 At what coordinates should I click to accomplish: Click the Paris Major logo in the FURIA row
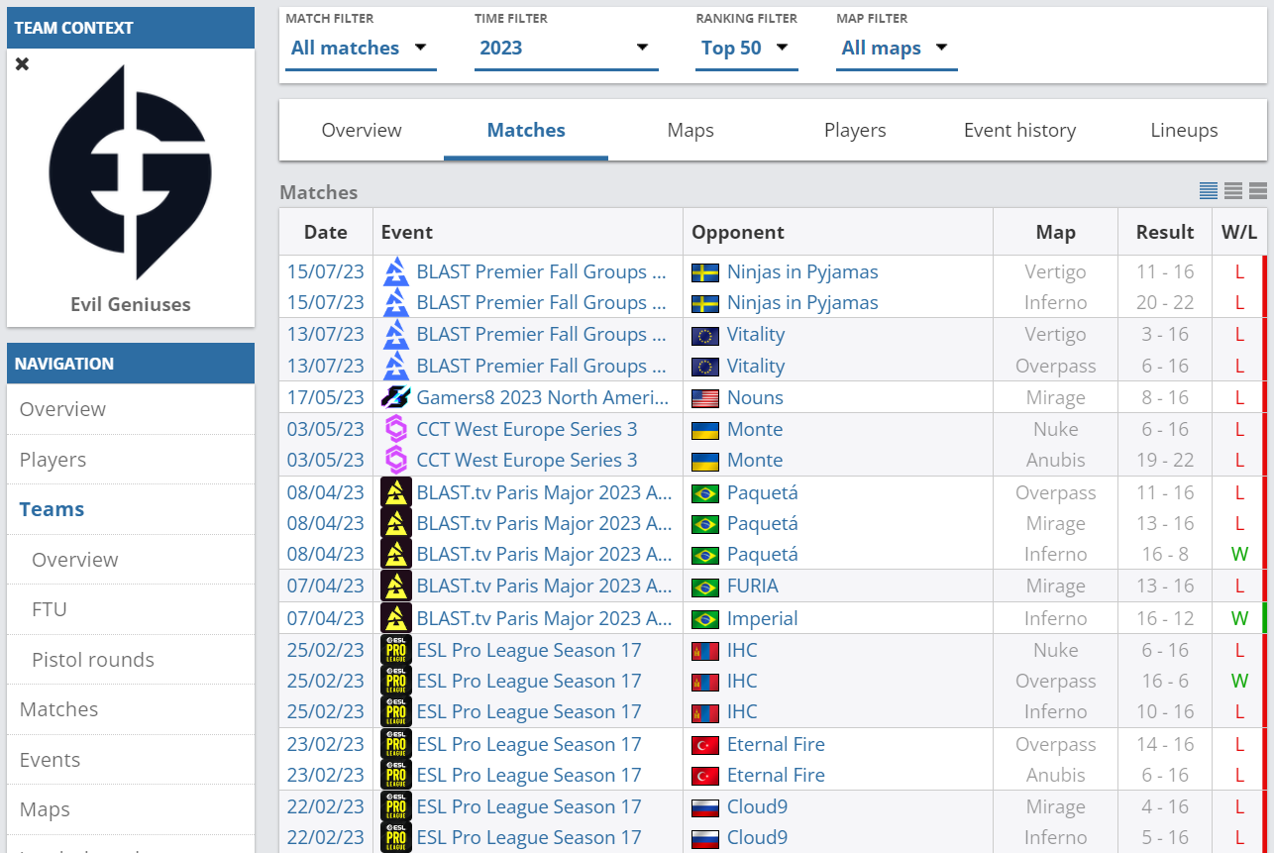click(x=396, y=586)
